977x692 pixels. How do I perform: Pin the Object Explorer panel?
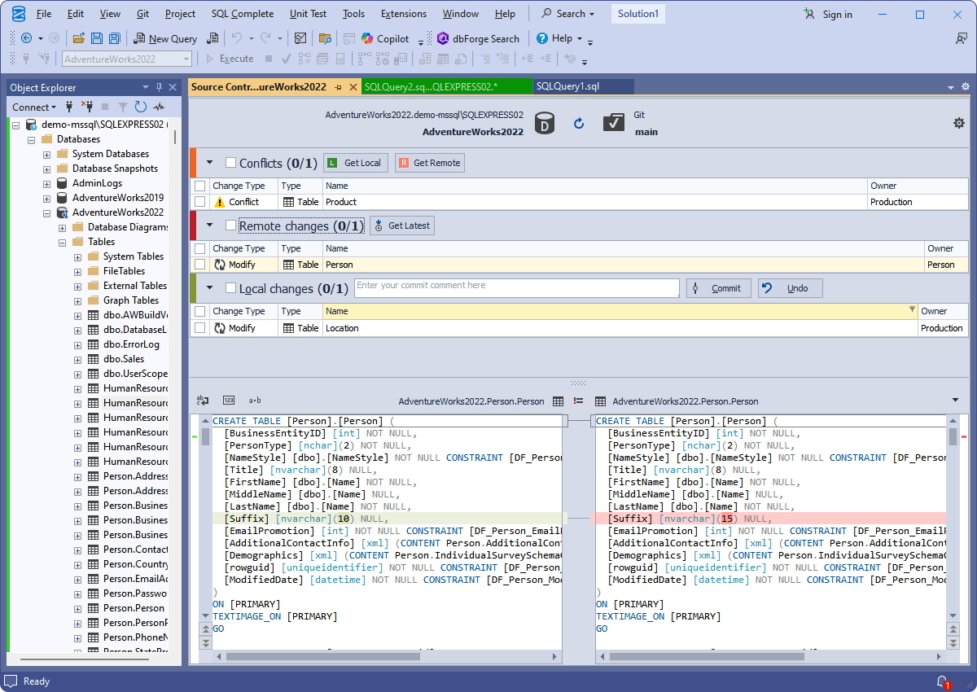(160, 86)
